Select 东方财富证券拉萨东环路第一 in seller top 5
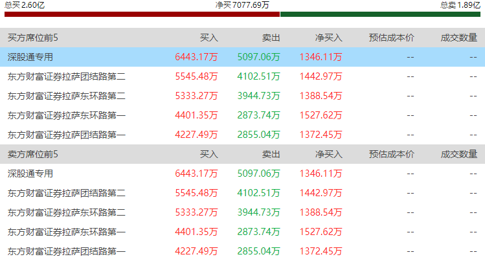This screenshot has height=259, width=485. (67, 232)
